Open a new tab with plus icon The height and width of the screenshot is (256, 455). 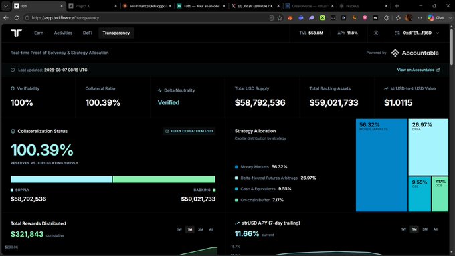tap(397, 6)
